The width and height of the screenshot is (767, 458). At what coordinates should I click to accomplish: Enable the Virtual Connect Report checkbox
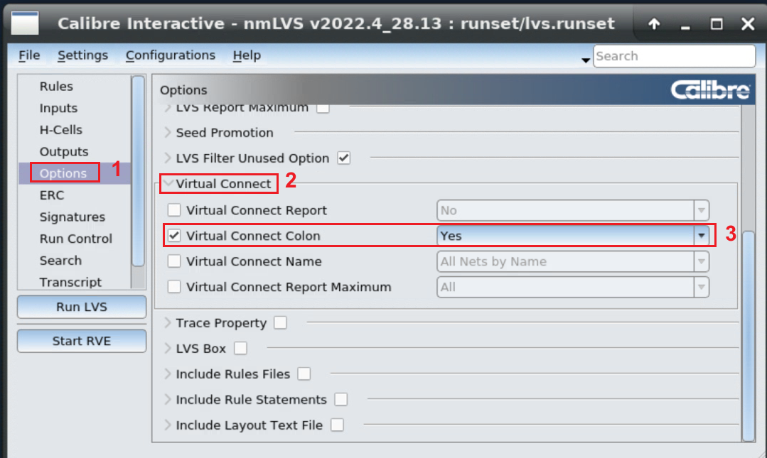[173, 210]
